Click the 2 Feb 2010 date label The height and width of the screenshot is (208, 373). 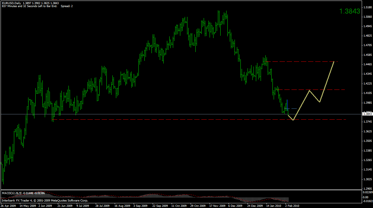(292, 206)
